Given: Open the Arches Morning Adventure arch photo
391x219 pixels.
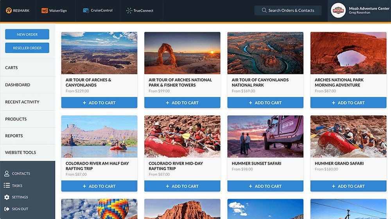Looking at the screenshot, I should 348,53.
